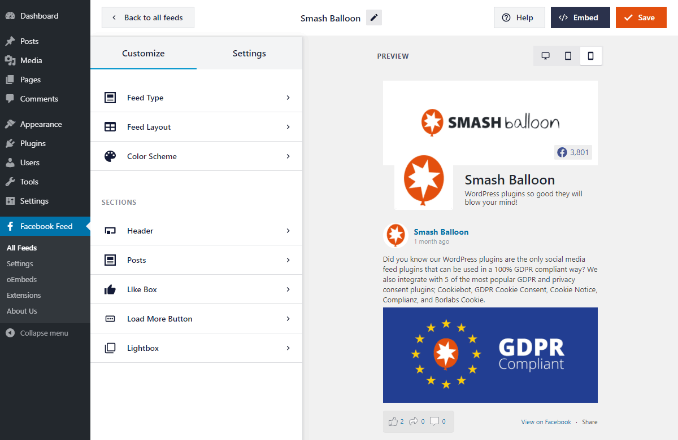Viewport: 678px width, 440px height.
Task: Expand the Posts section chevron
Action: (x=288, y=260)
